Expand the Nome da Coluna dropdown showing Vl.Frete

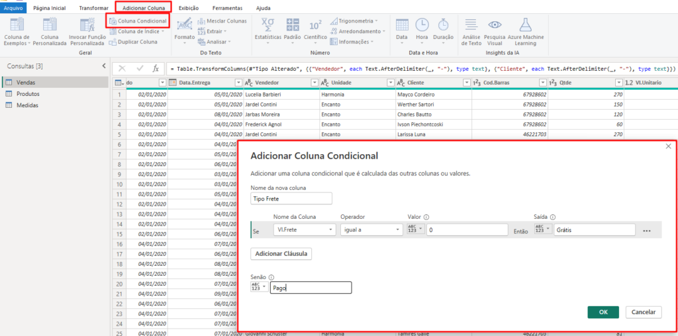[x=304, y=230]
